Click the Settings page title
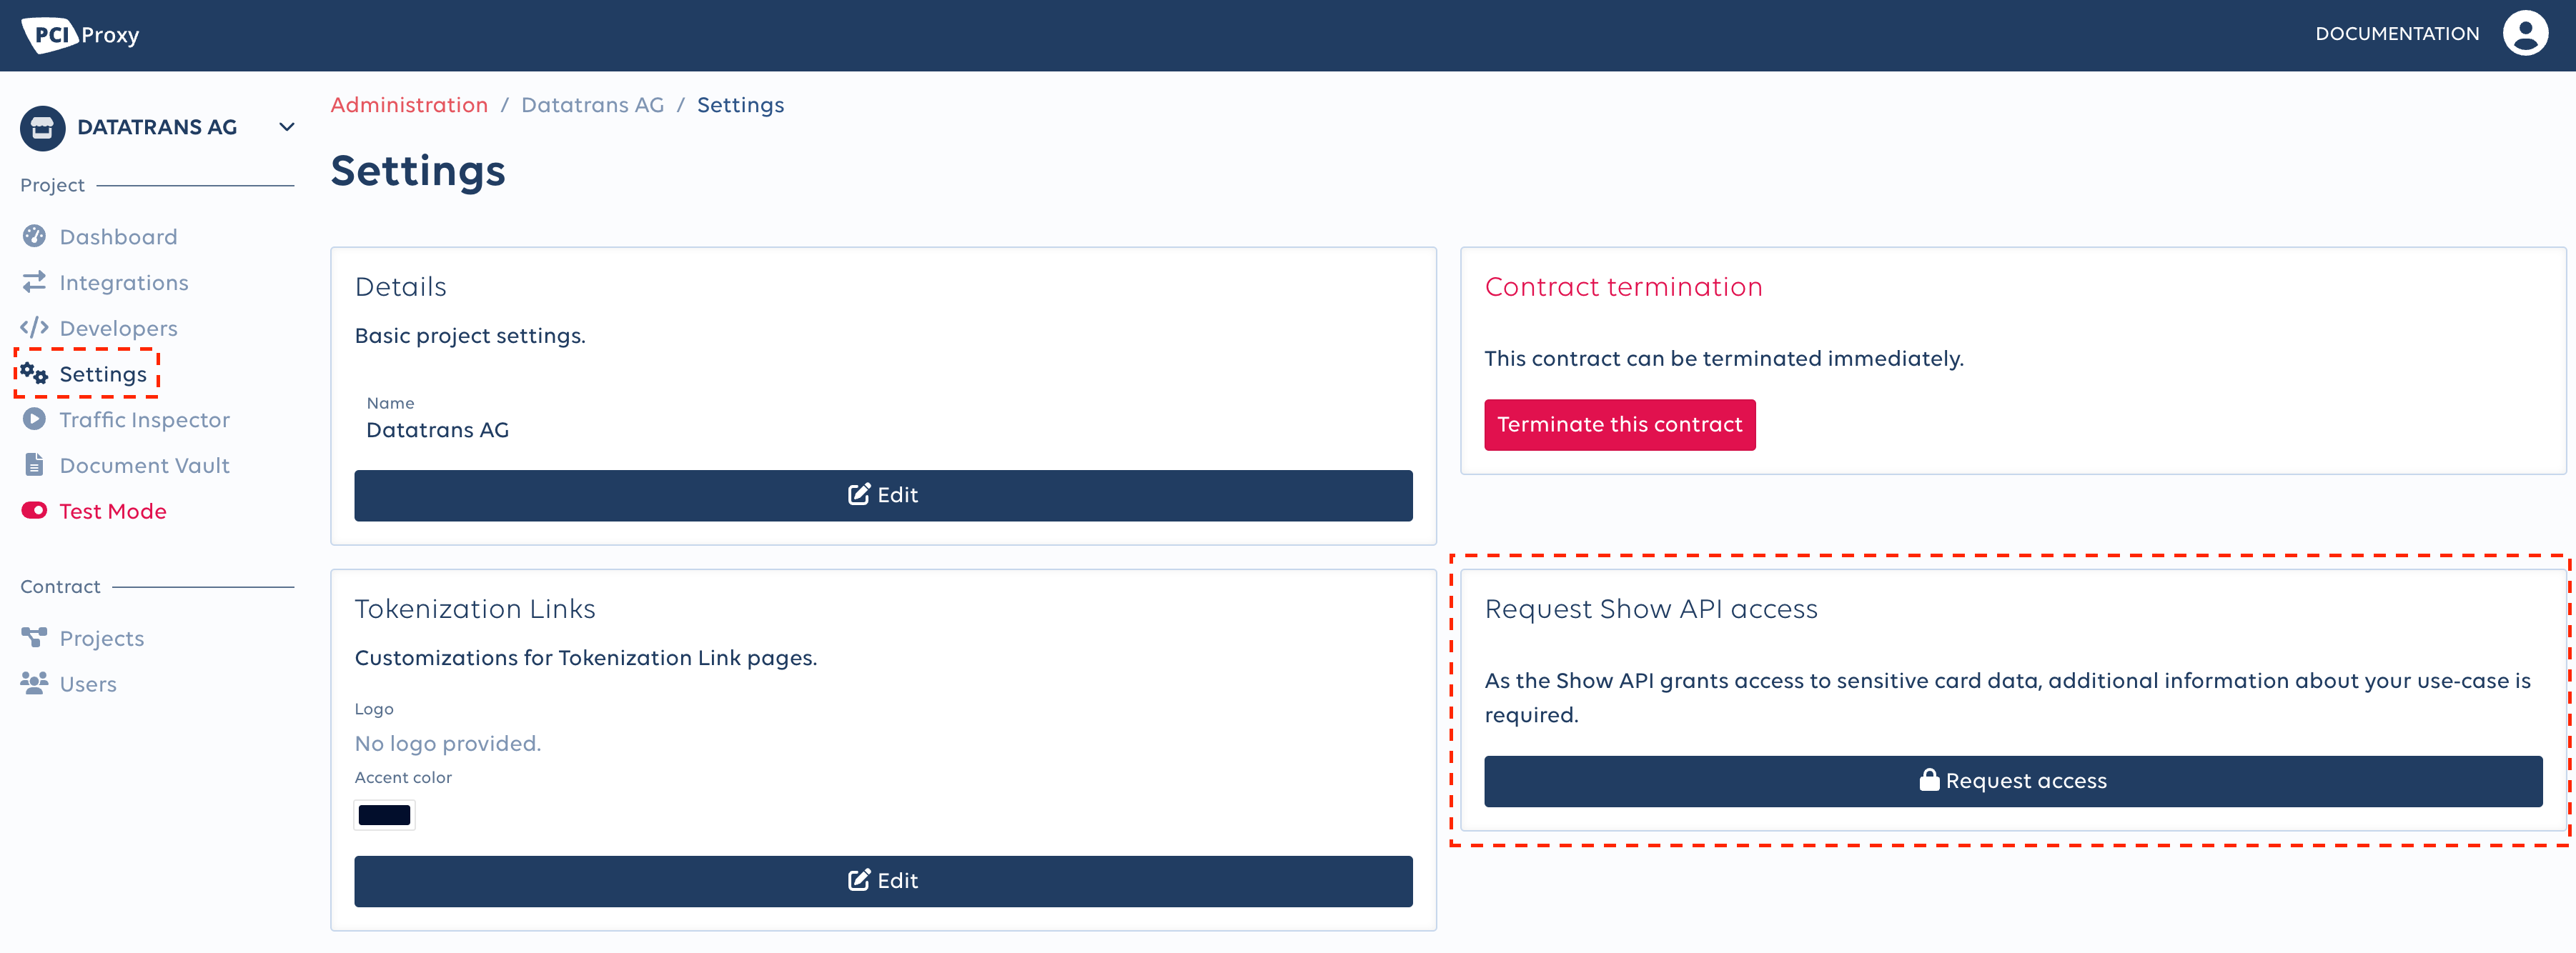Screen dimensions: 2576x953 pyautogui.click(x=418, y=171)
